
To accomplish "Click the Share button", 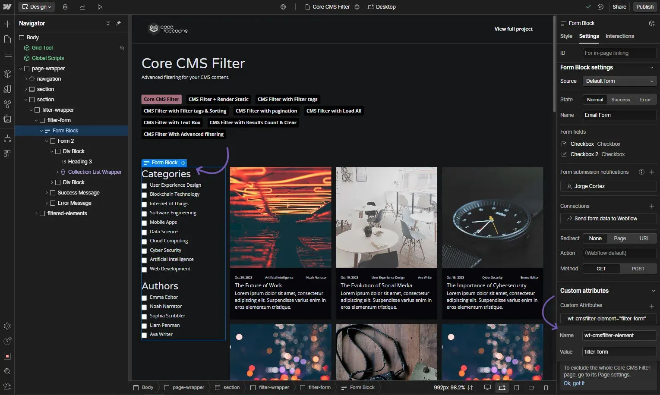I will (619, 7).
